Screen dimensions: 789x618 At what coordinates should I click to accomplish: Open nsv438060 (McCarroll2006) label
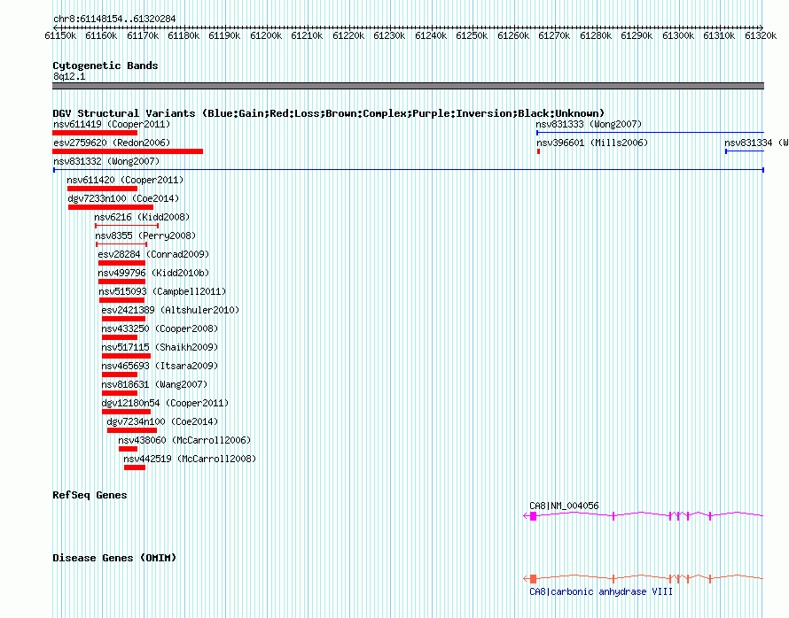(x=184, y=440)
